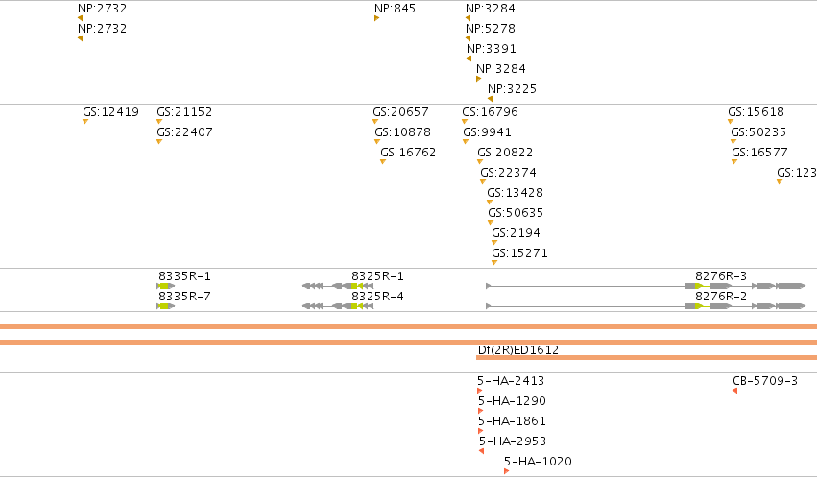Open the 8325R-4 transcript
The width and height of the screenshot is (817, 477).
point(338,306)
